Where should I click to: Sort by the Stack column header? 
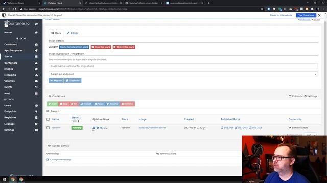(125, 119)
